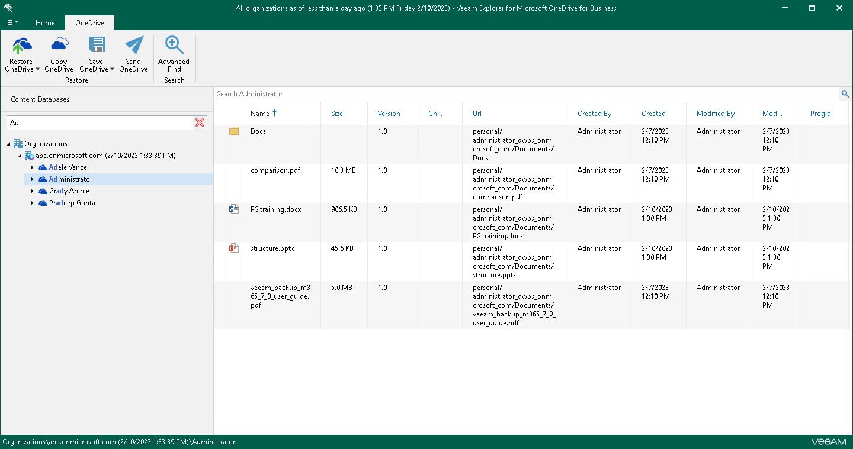Open the Save OneDrive dropdown arrow
The height and width of the screenshot is (449, 853).
tap(112, 69)
